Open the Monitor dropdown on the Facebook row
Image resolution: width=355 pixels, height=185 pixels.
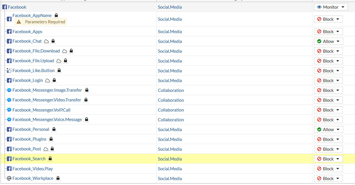[x=343, y=7]
